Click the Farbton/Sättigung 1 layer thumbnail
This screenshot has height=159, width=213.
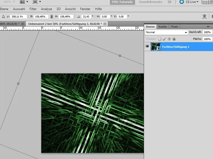click(x=156, y=47)
